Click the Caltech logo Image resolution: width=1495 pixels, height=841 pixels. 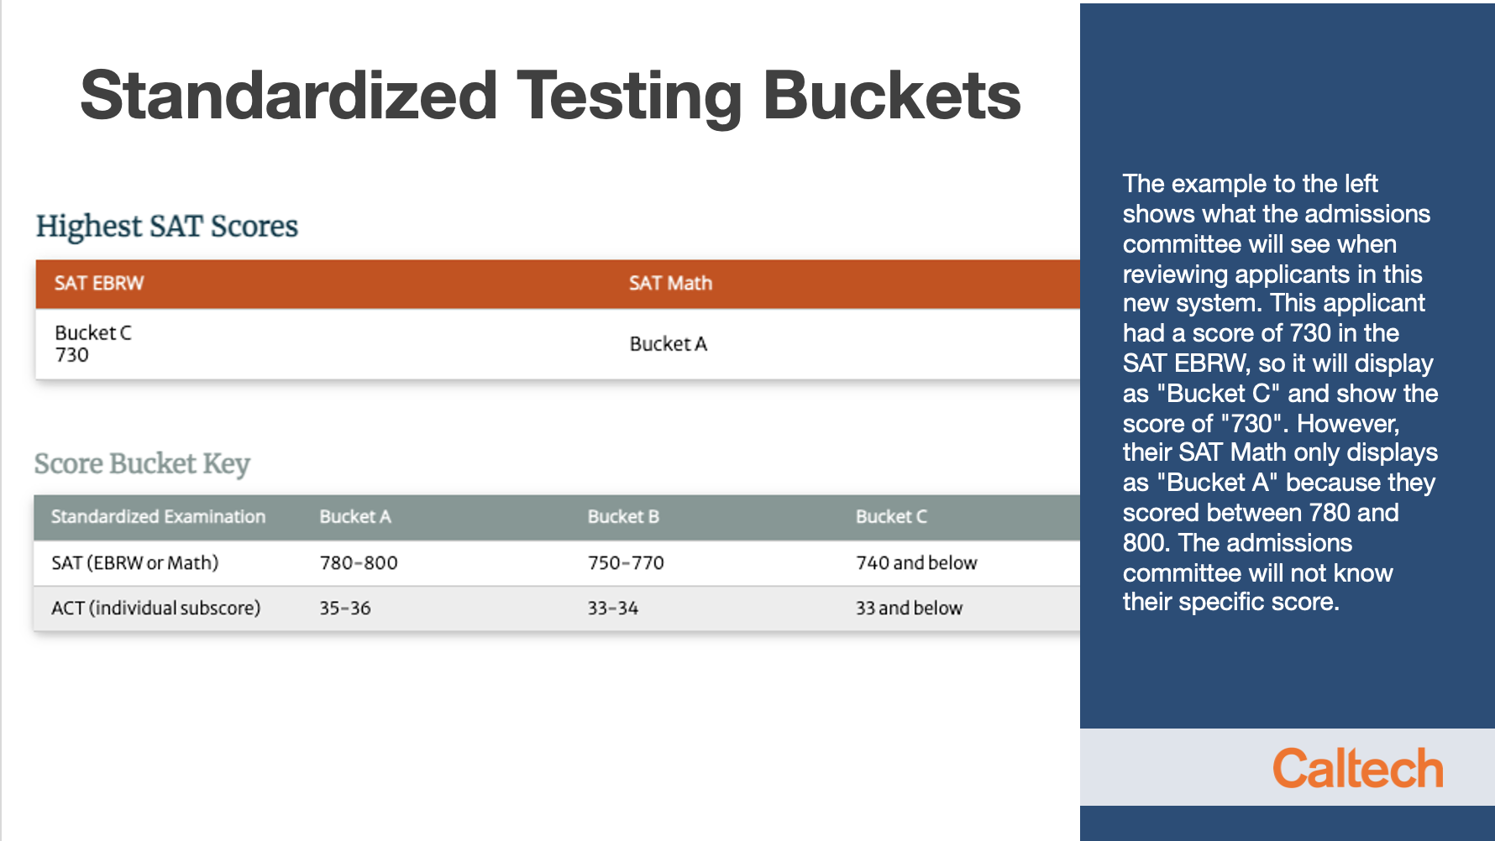pos(1356,768)
